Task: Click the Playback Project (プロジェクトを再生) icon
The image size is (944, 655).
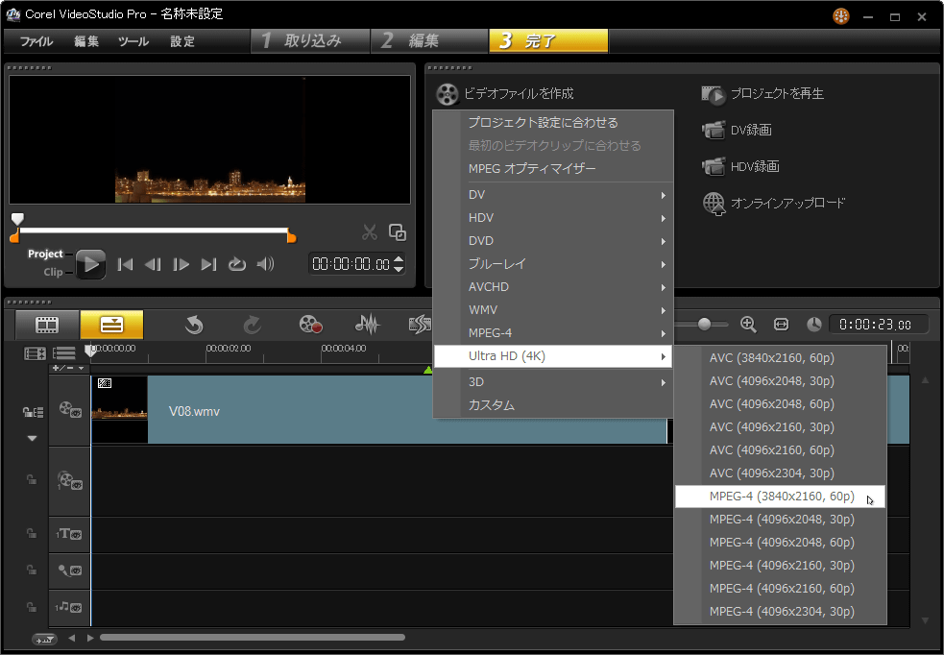Action: click(714, 94)
